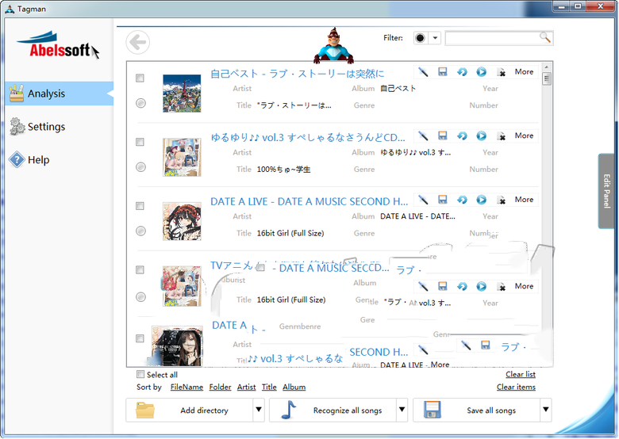The image size is (619, 439).
Task: Save the ゆるゆり vol.3 song
Action: coord(443,136)
